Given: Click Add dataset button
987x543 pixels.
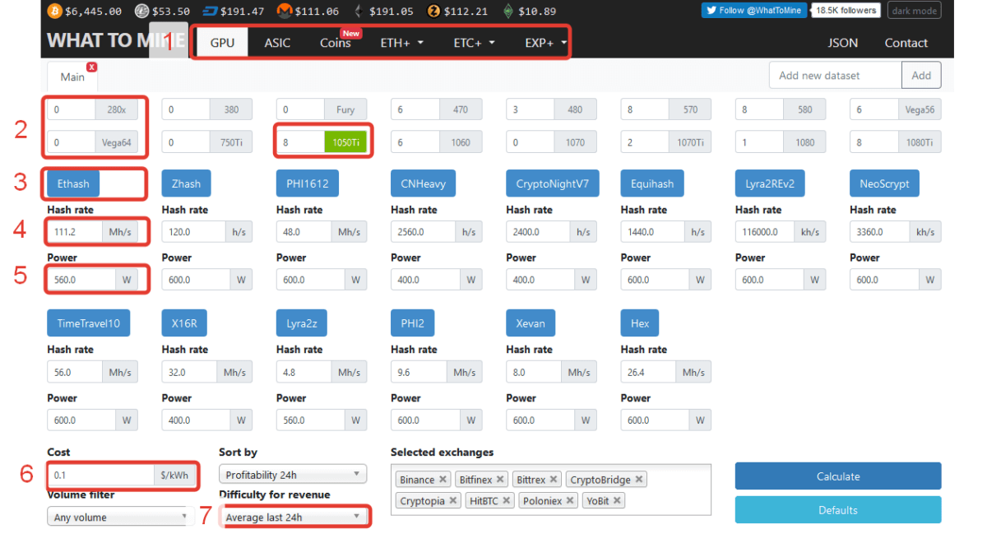Looking at the screenshot, I should tap(921, 75).
